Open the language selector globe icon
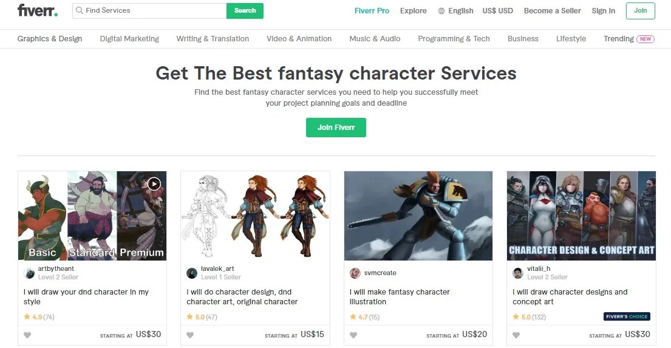The width and height of the screenshot is (671, 348). 441,11
